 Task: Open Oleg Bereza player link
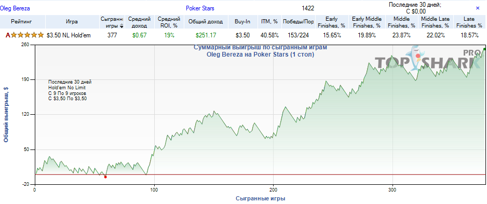point(15,9)
